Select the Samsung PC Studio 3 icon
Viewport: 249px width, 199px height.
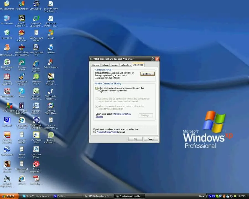pos(22,79)
